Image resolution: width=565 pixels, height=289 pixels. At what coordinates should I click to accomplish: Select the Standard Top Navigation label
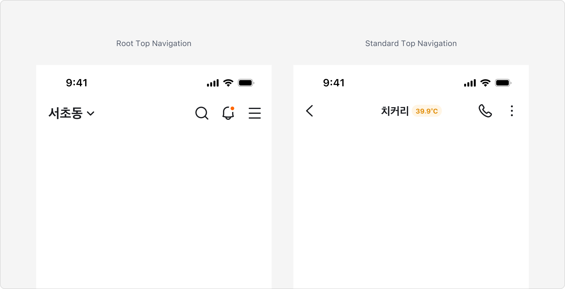pyautogui.click(x=411, y=43)
